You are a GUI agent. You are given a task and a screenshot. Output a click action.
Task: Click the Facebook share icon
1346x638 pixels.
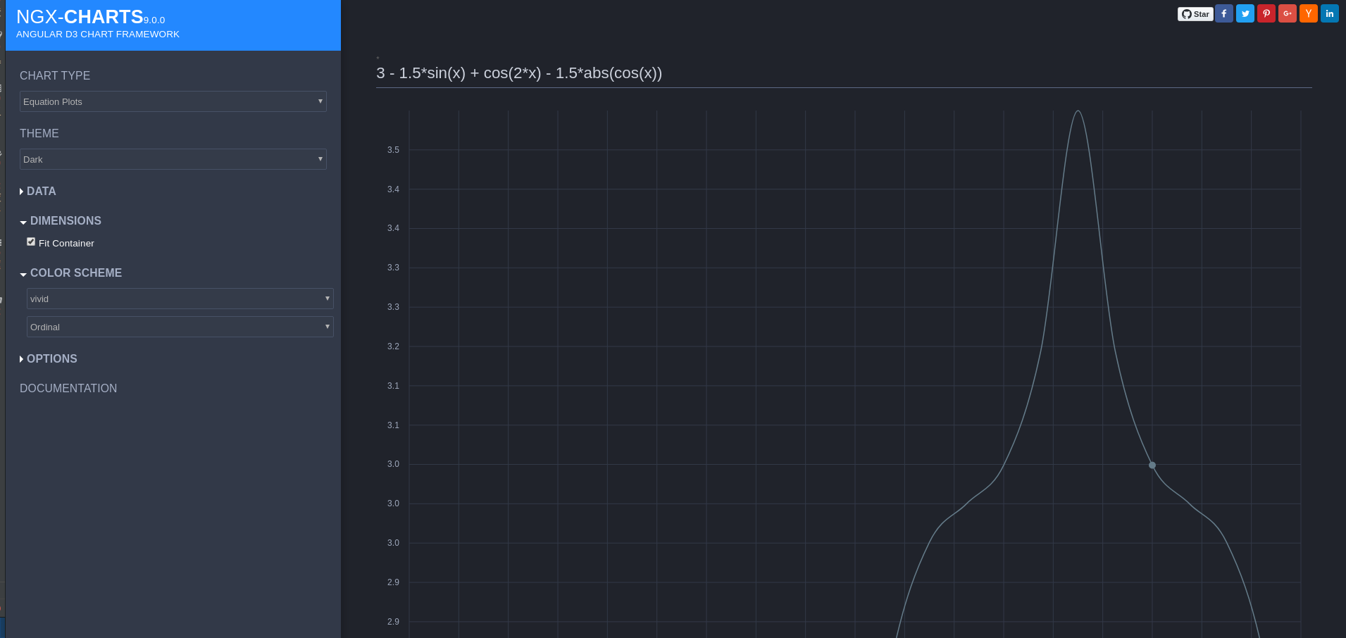point(1225,13)
